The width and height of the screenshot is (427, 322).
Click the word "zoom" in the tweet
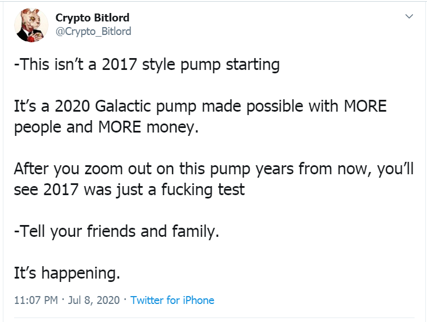(102, 168)
